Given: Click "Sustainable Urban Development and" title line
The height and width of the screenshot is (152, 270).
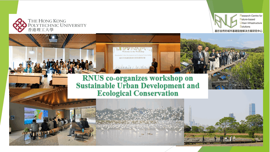Looking at the screenshot, I should (x=138, y=86).
